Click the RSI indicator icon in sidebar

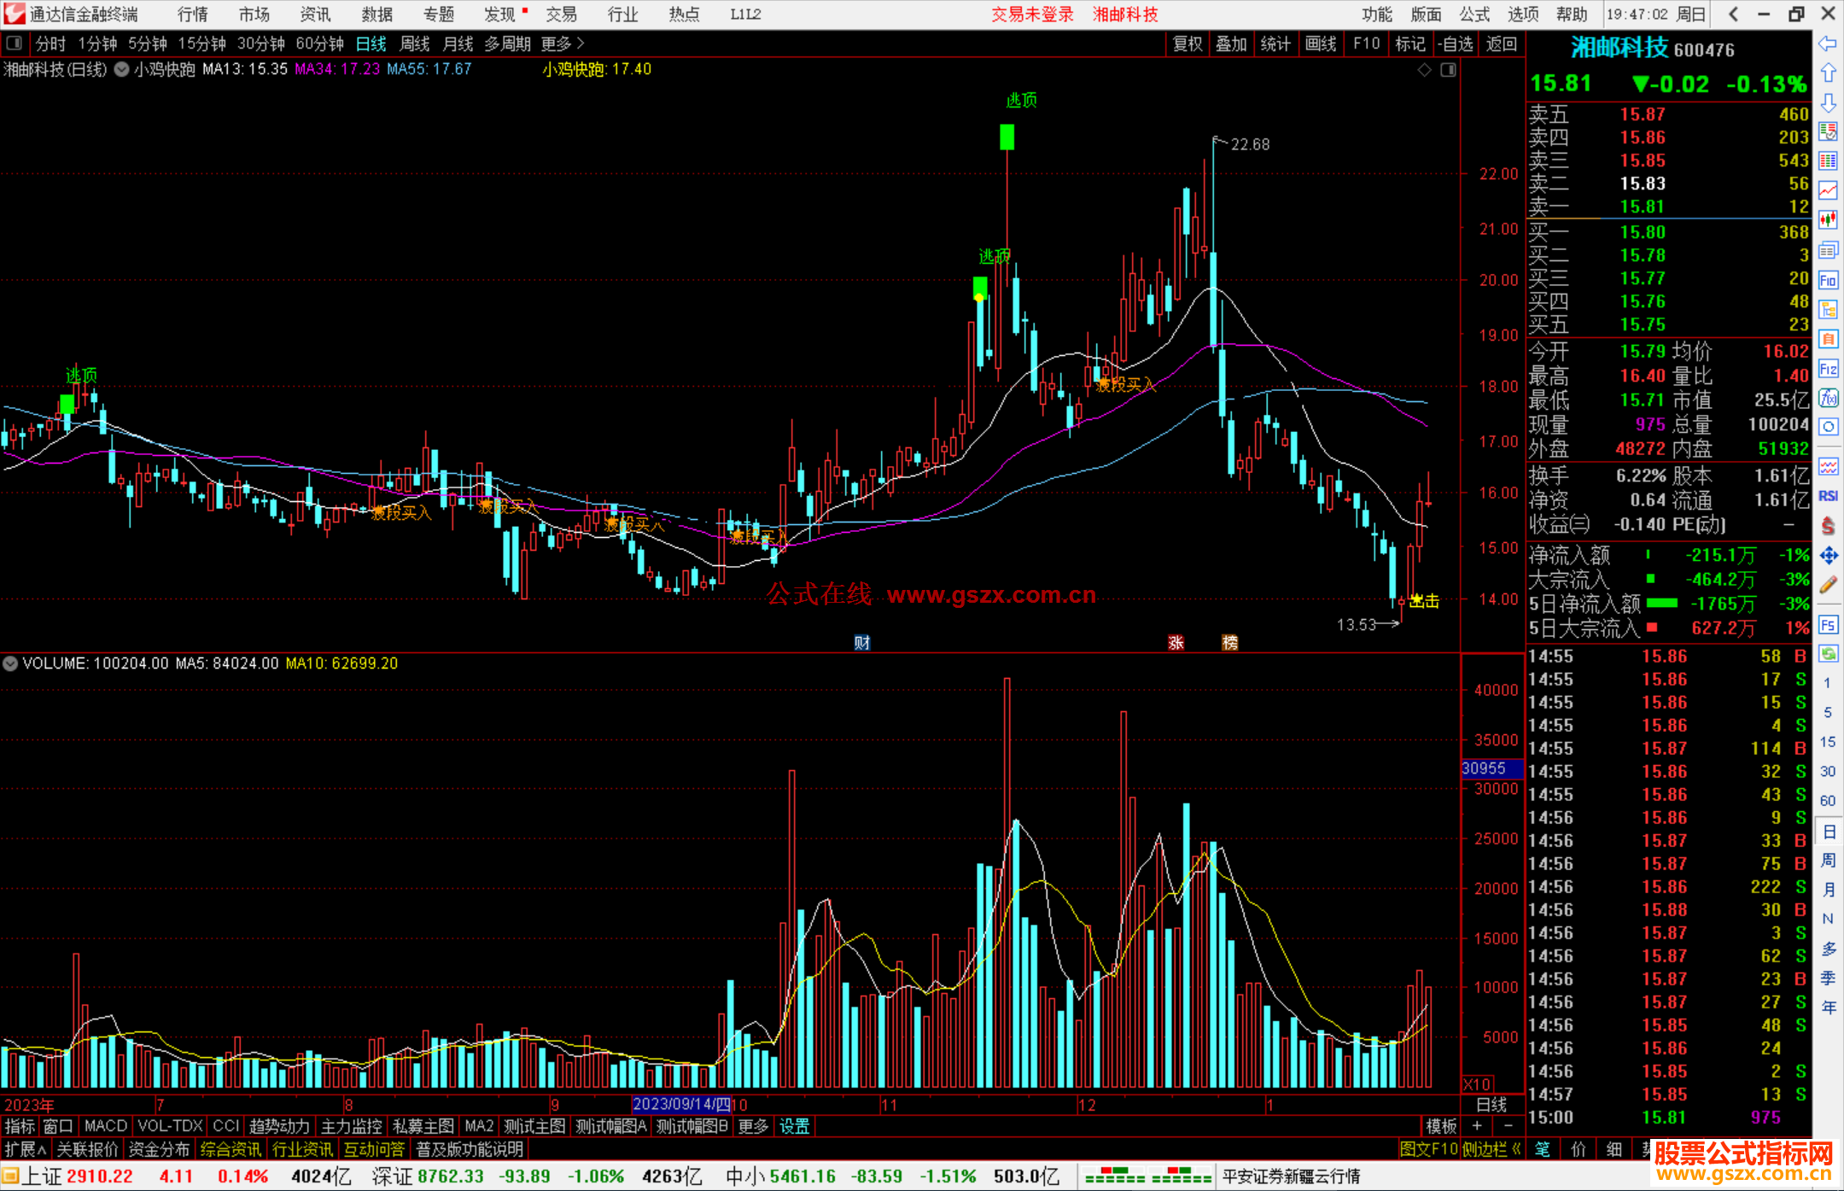coord(1828,496)
